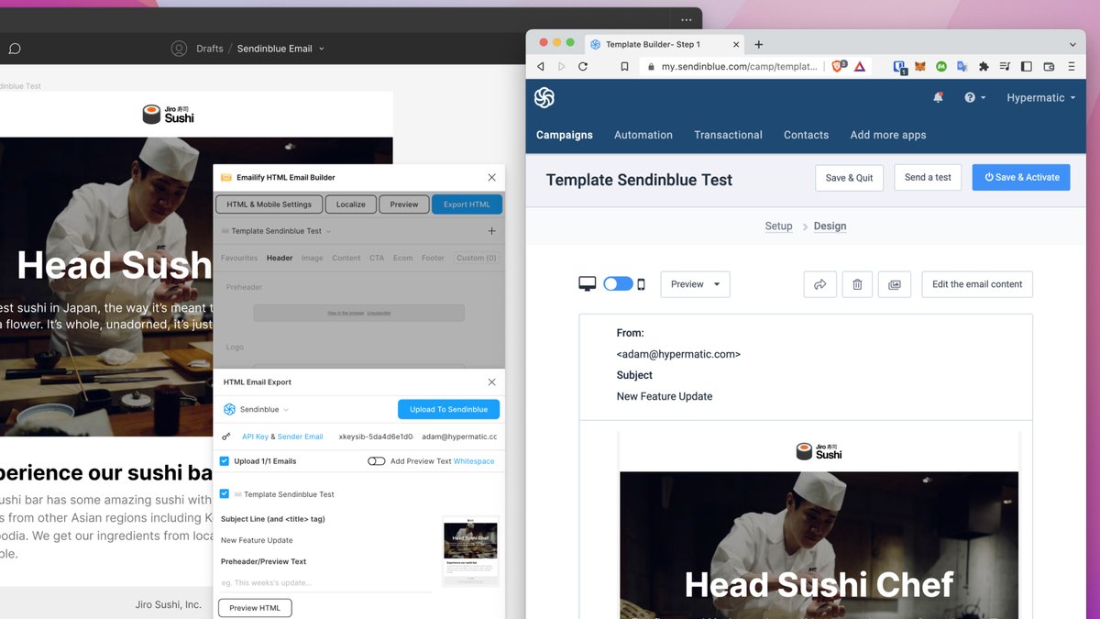Go to the Setup step
1100x619 pixels.
point(778,226)
